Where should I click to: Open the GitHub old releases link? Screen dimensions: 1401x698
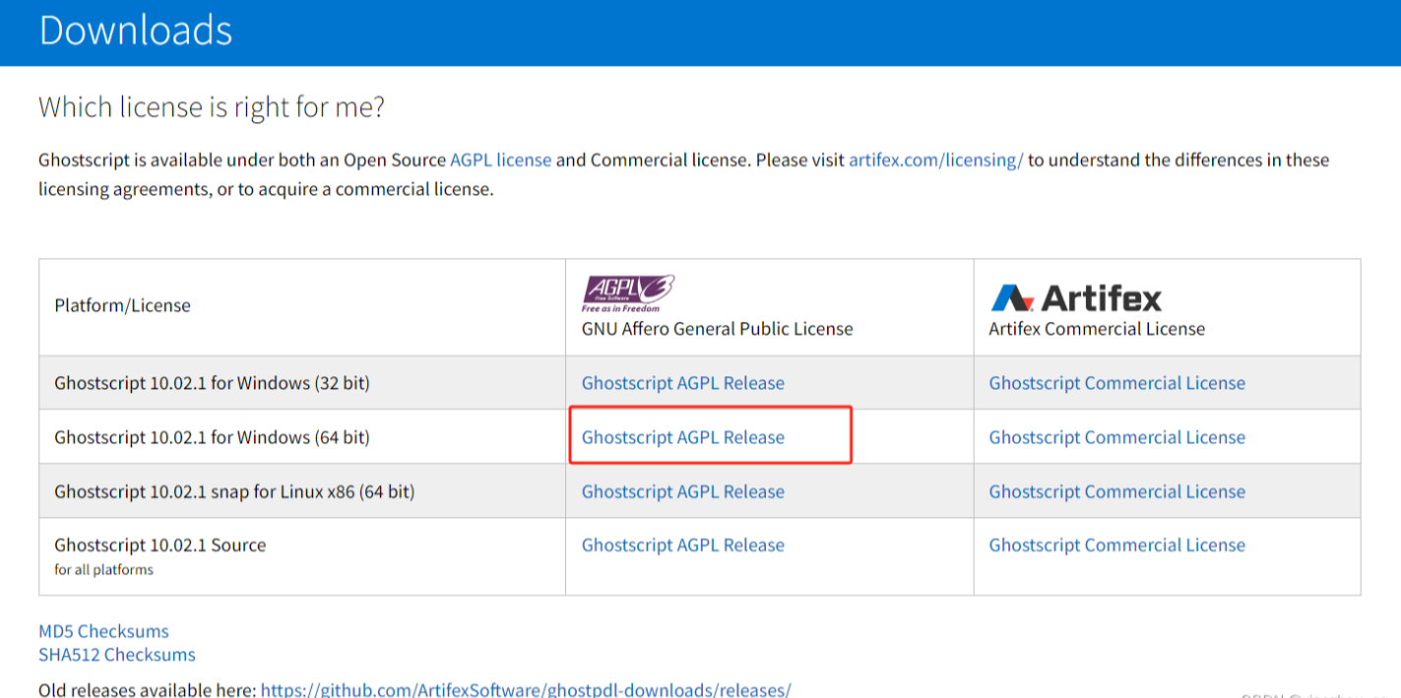[525, 689]
